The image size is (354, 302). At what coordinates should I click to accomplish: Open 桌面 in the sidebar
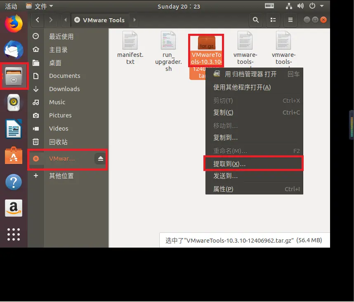[x=68, y=63]
